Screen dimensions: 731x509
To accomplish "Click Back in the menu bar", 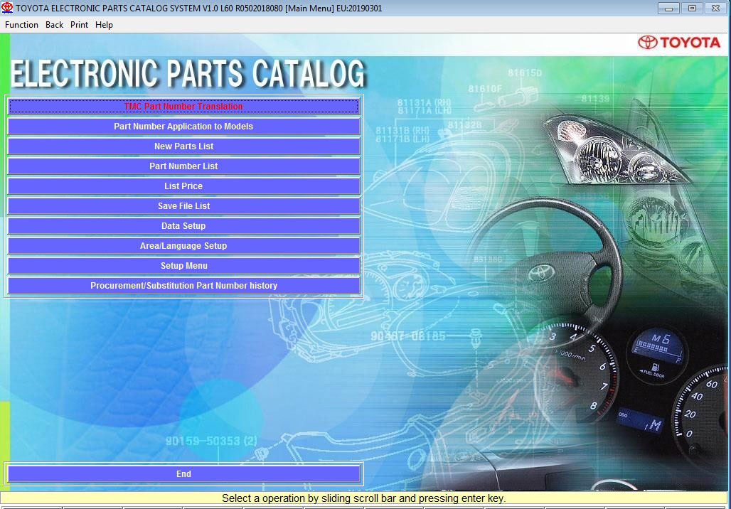I will pyautogui.click(x=54, y=25).
